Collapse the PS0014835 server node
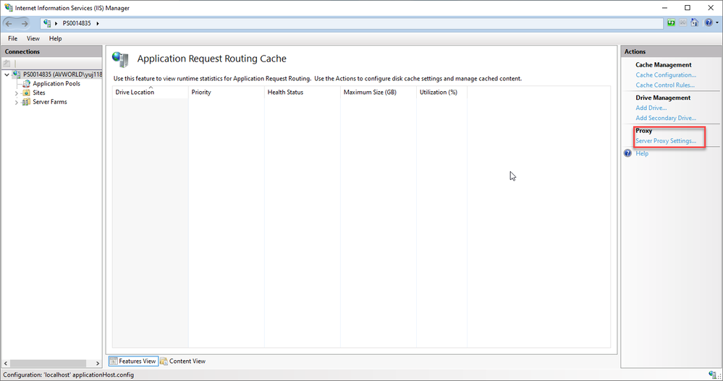 [x=7, y=74]
